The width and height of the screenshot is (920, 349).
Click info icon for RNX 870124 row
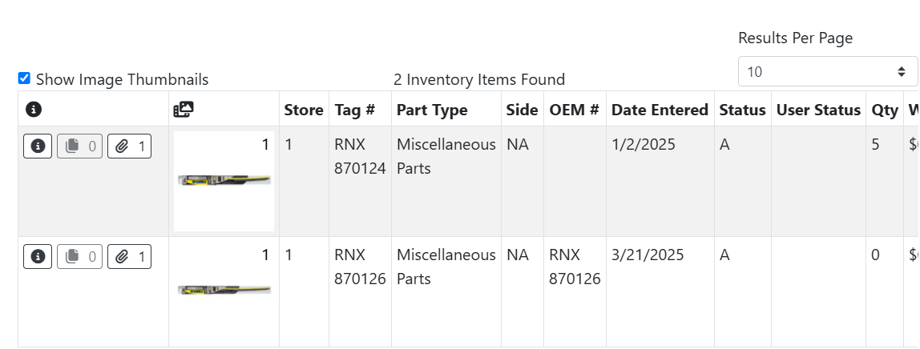[x=38, y=146]
